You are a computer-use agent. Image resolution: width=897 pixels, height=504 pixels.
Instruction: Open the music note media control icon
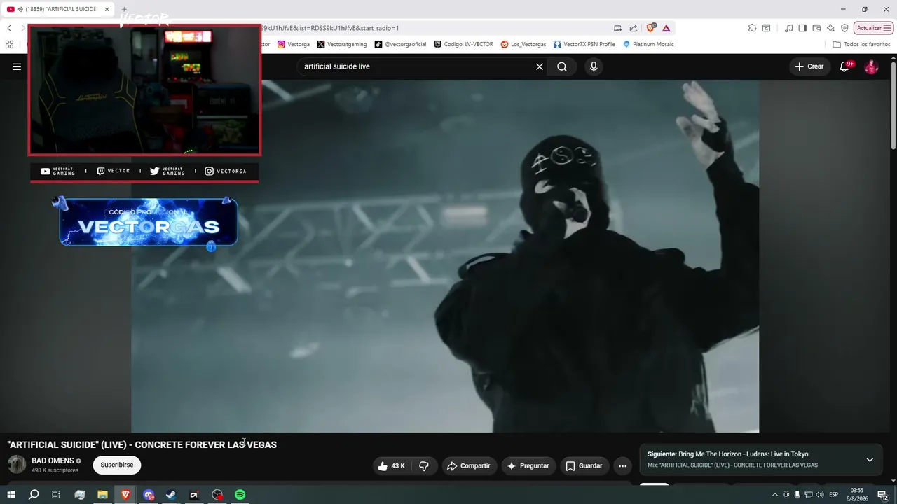click(789, 28)
